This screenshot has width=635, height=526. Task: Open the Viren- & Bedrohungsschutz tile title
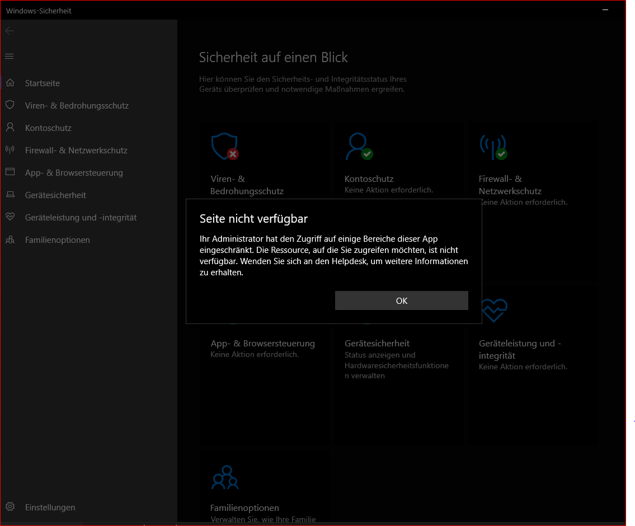[x=247, y=185]
